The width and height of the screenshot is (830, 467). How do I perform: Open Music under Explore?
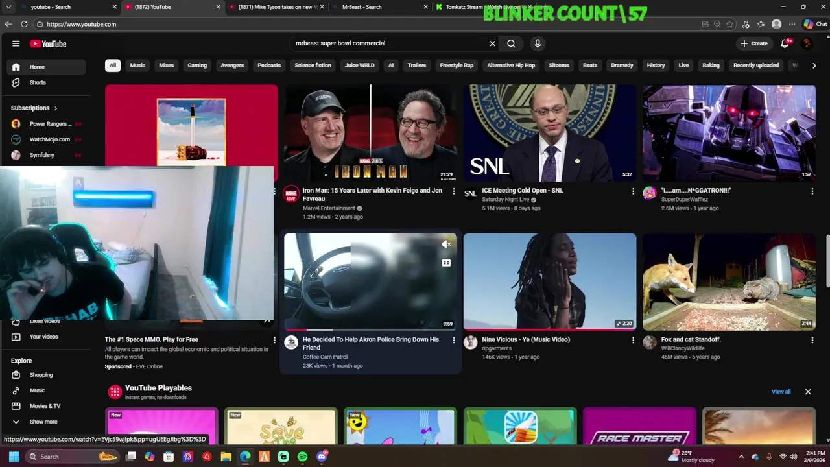[46, 390]
